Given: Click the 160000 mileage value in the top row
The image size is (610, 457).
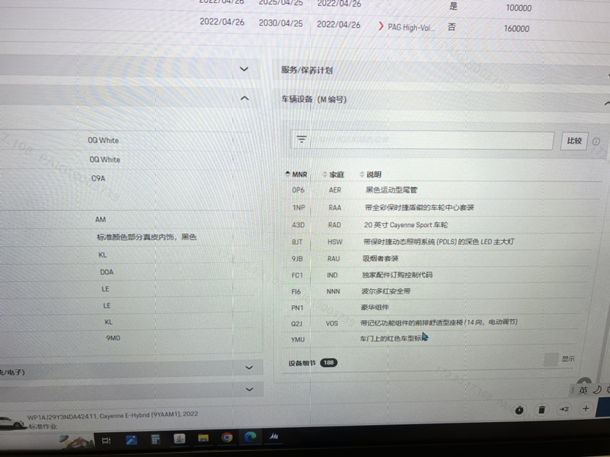Looking at the screenshot, I should (x=516, y=28).
